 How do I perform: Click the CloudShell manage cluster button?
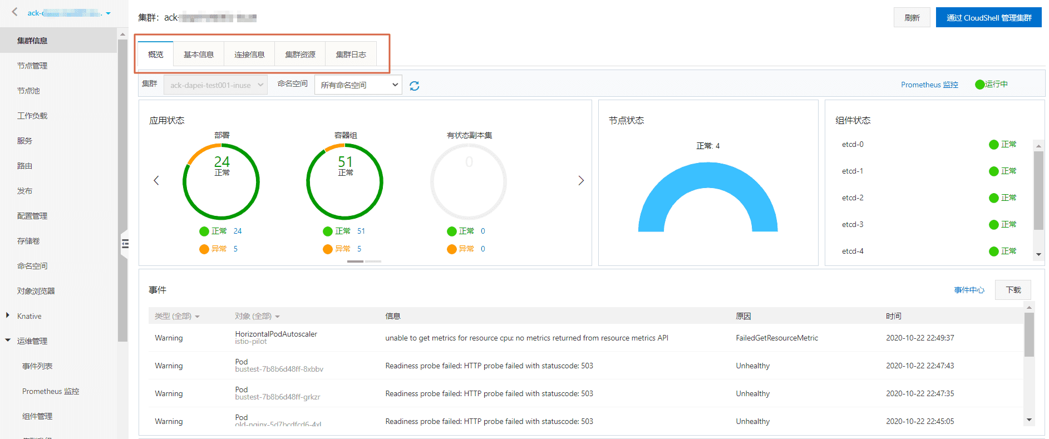(989, 18)
